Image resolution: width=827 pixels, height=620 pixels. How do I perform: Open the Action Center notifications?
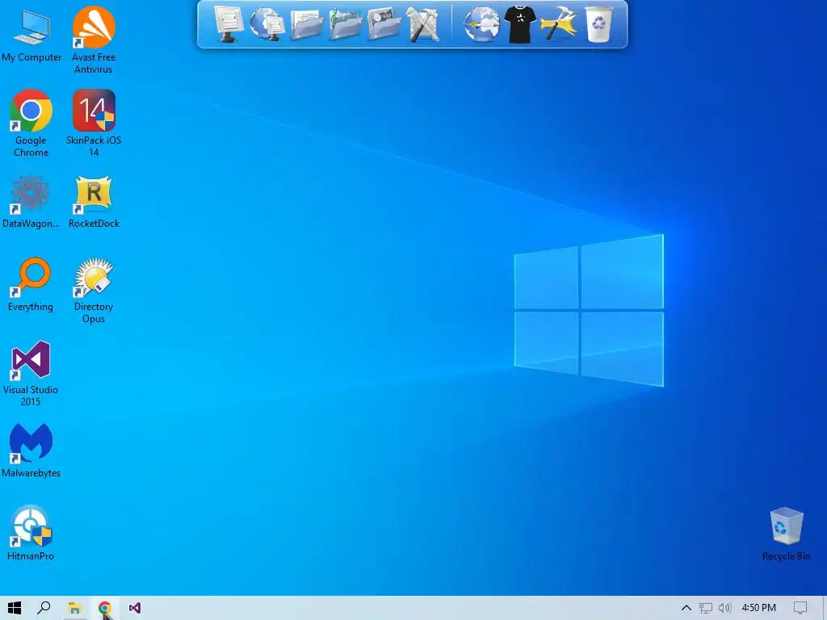click(x=800, y=608)
